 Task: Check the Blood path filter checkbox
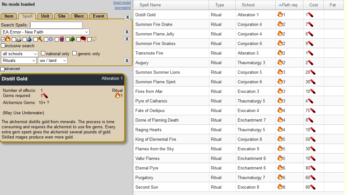pyautogui.click(x=78, y=40)
